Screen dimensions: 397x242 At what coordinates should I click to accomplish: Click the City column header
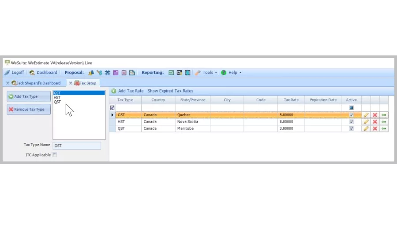(227, 100)
